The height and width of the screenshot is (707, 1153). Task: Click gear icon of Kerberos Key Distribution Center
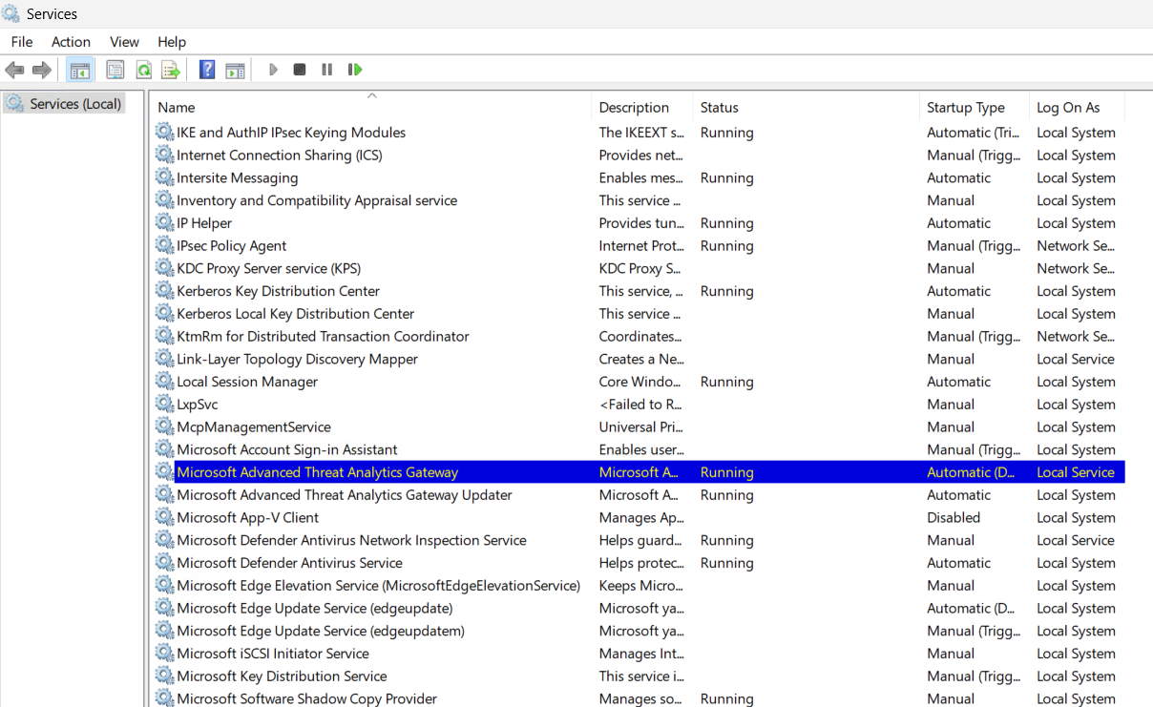coord(165,291)
